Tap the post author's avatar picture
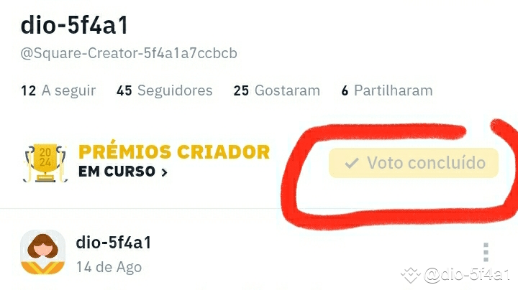Image resolution: width=518 pixels, height=290 pixels. click(x=42, y=252)
